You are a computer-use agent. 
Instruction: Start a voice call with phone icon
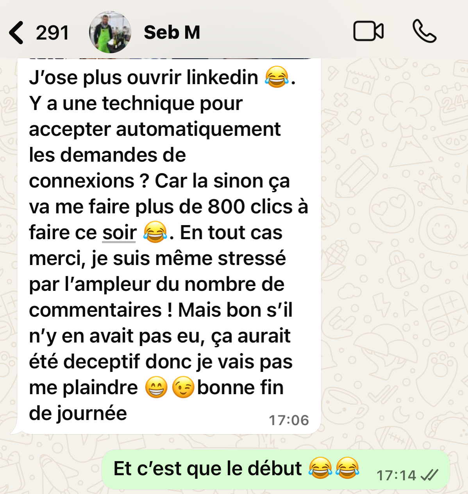click(424, 31)
